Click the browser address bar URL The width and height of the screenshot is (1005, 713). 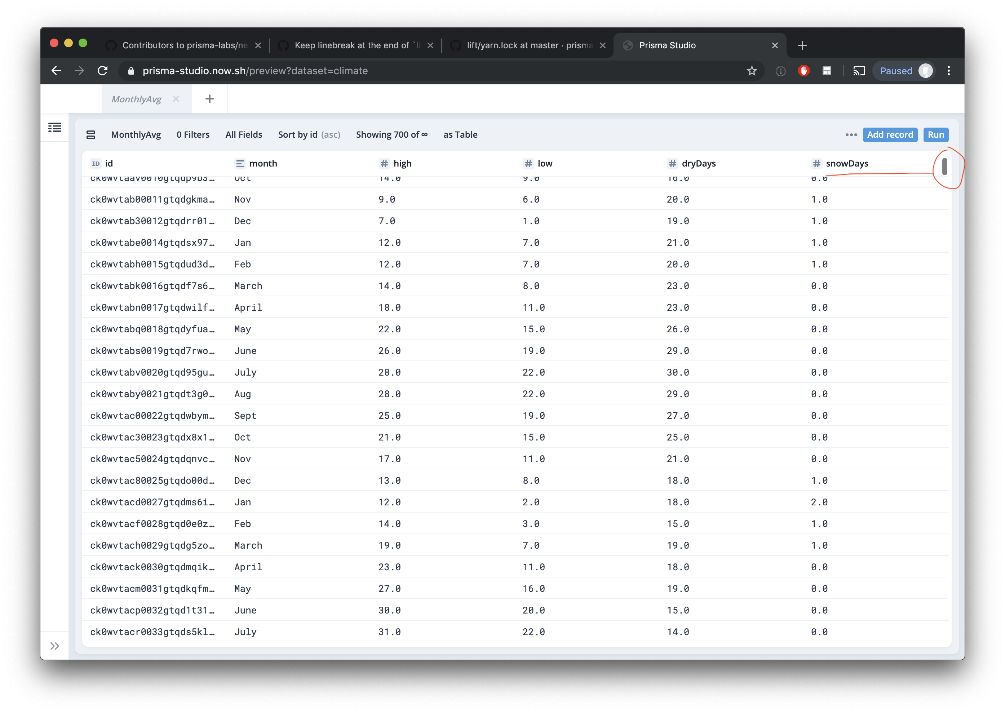[x=254, y=71]
